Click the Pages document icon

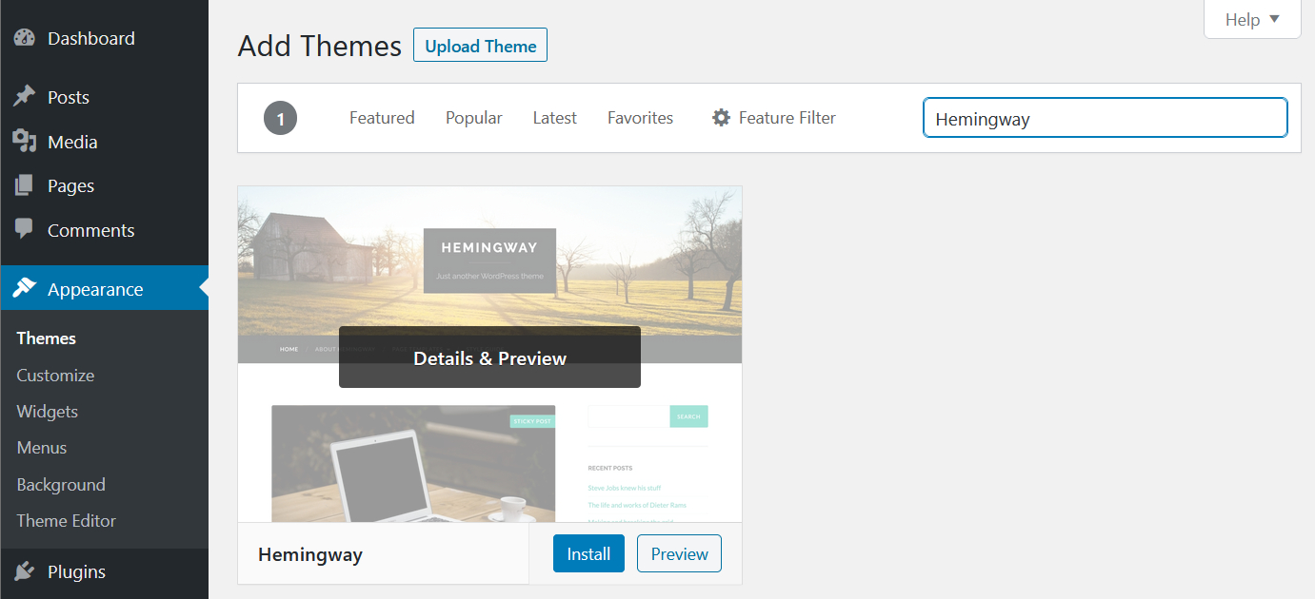[x=24, y=185]
